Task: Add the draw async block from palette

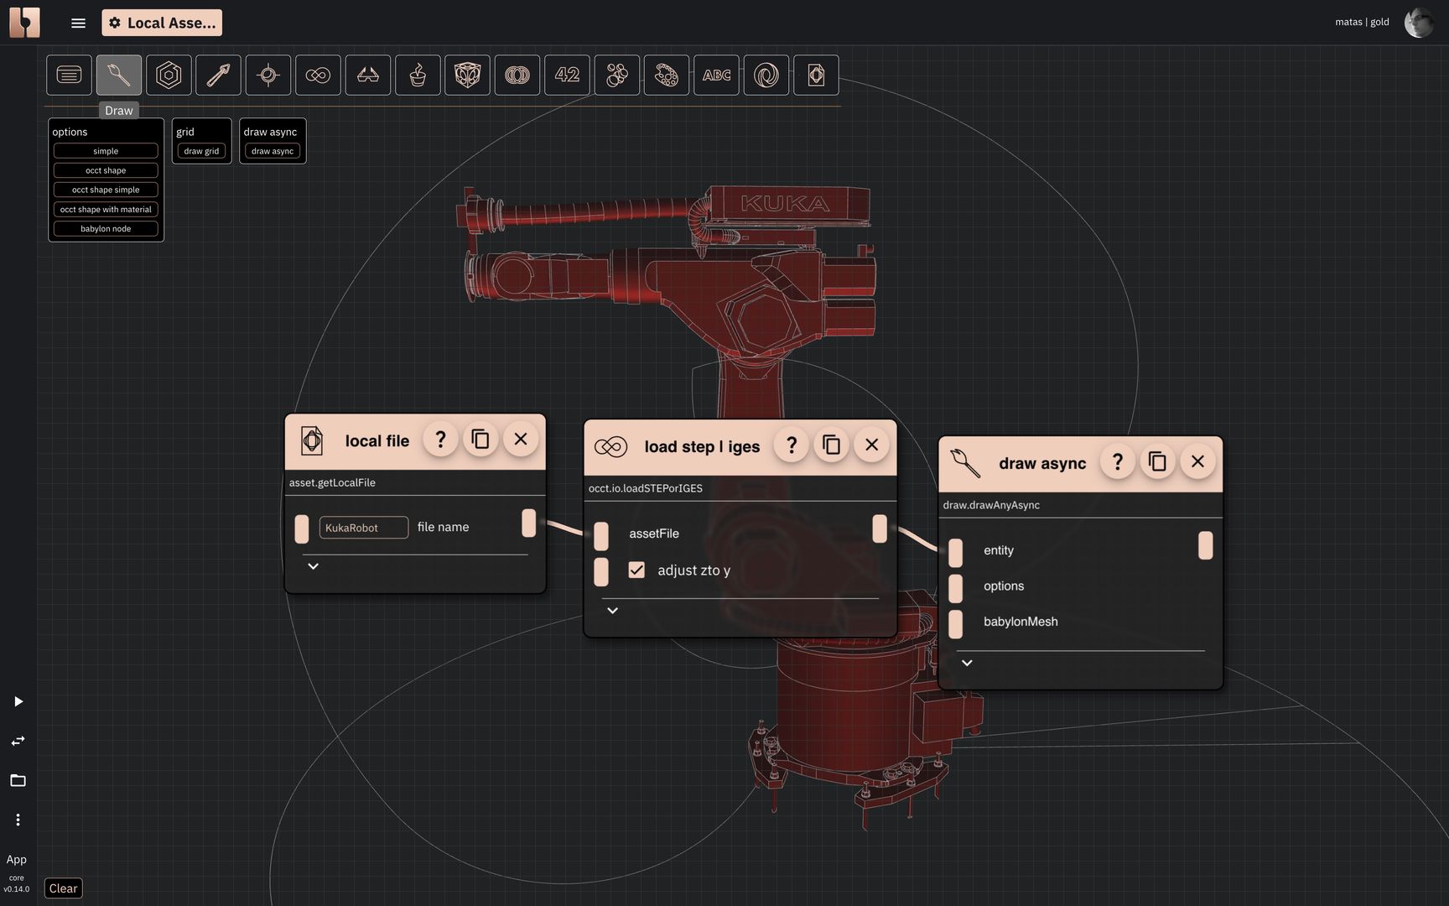Action: click(273, 151)
